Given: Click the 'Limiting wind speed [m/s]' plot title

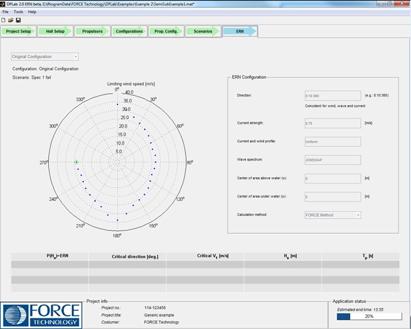Looking at the screenshot, I should pos(131,84).
